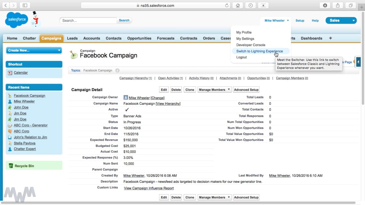Open ABC Corp - Generator recent item

(x=31, y=125)
